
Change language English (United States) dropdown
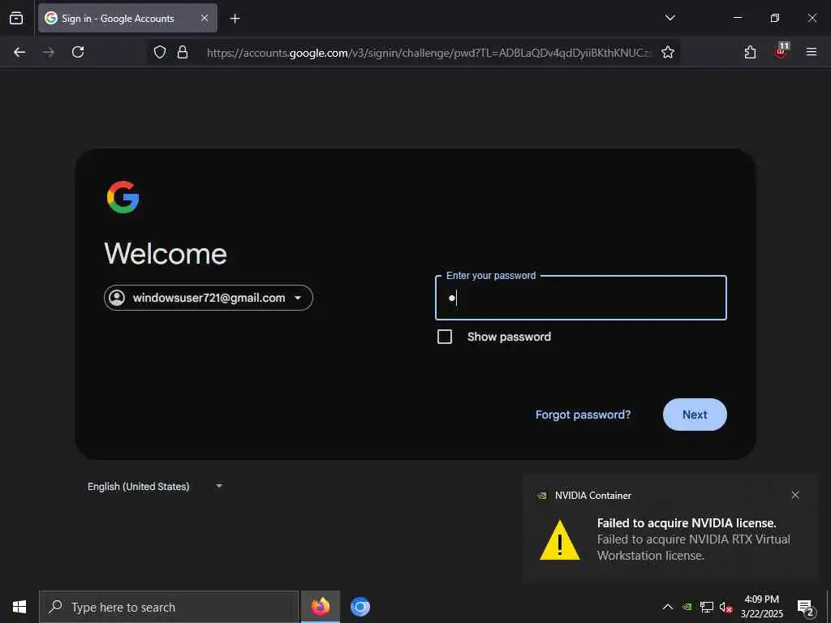pyautogui.click(x=155, y=487)
